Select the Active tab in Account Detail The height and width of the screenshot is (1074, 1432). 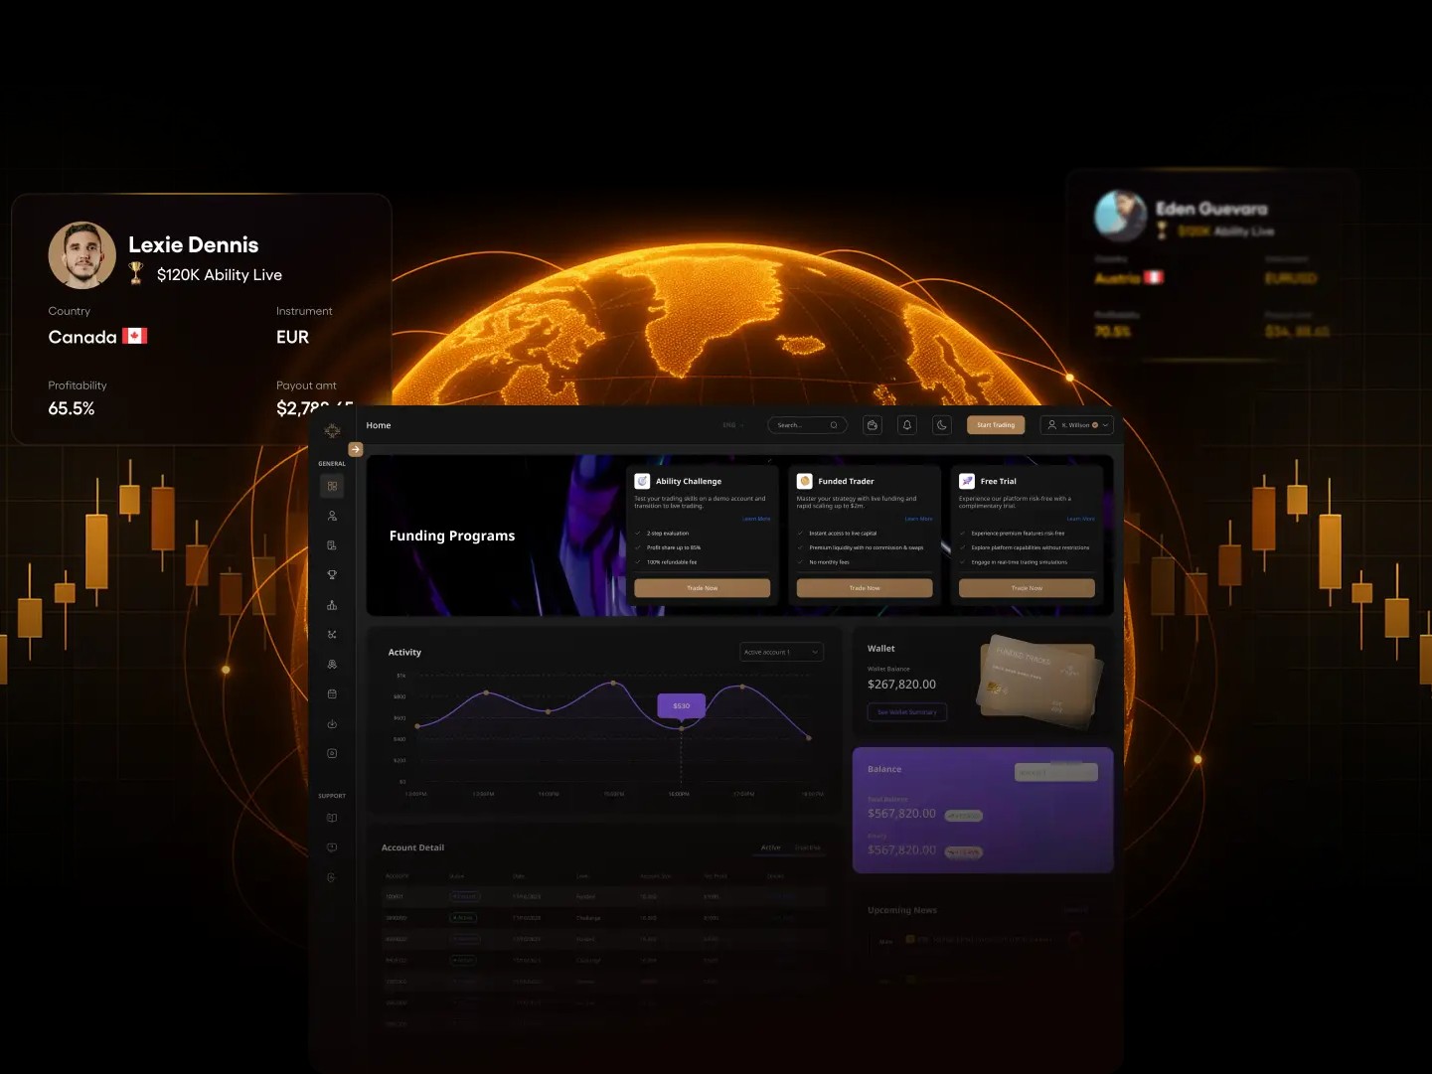(x=770, y=847)
